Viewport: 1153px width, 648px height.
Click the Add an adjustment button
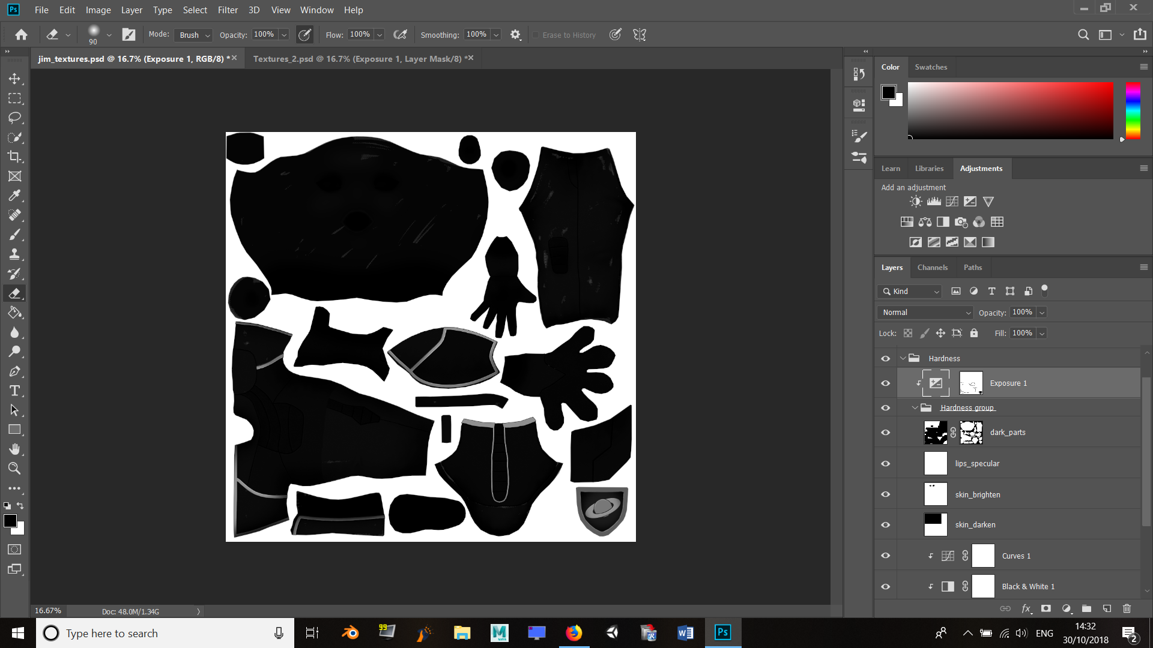[914, 187]
